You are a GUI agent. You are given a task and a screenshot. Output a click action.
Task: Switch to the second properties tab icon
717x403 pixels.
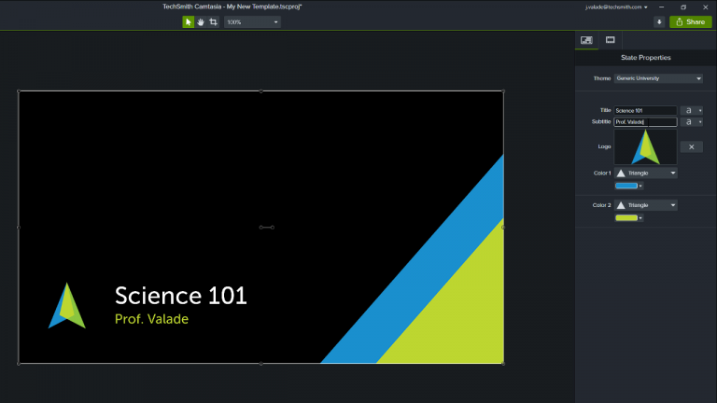[x=610, y=40]
